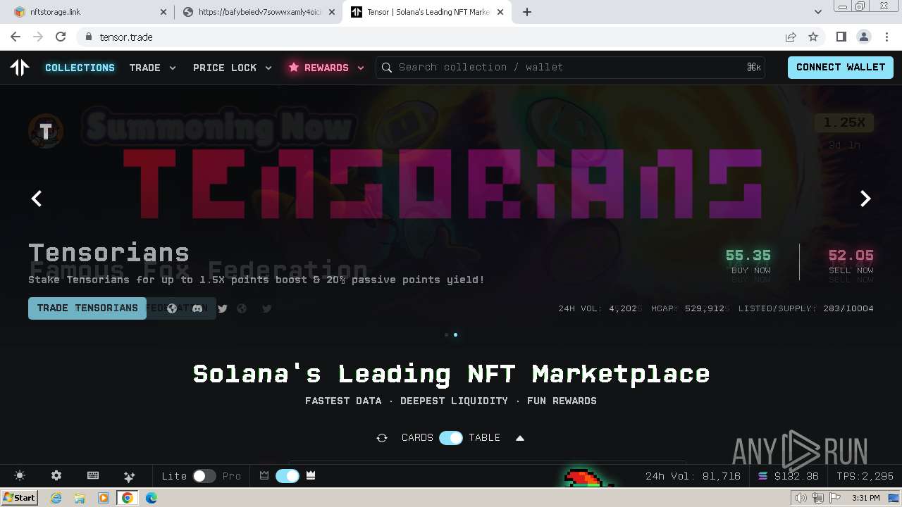Launch Internet Explorer from the taskbar
Image resolution: width=902 pixels, height=507 pixels.
(x=56, y=498)
